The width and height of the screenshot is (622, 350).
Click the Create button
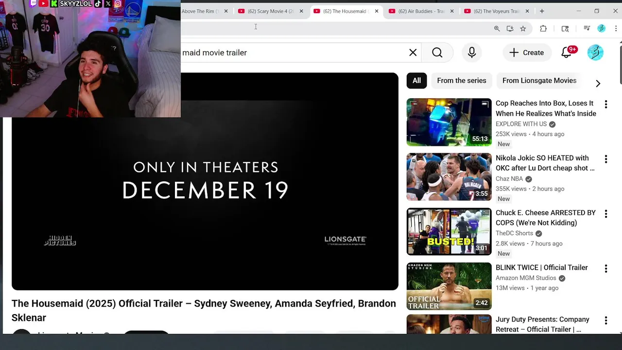526,52
